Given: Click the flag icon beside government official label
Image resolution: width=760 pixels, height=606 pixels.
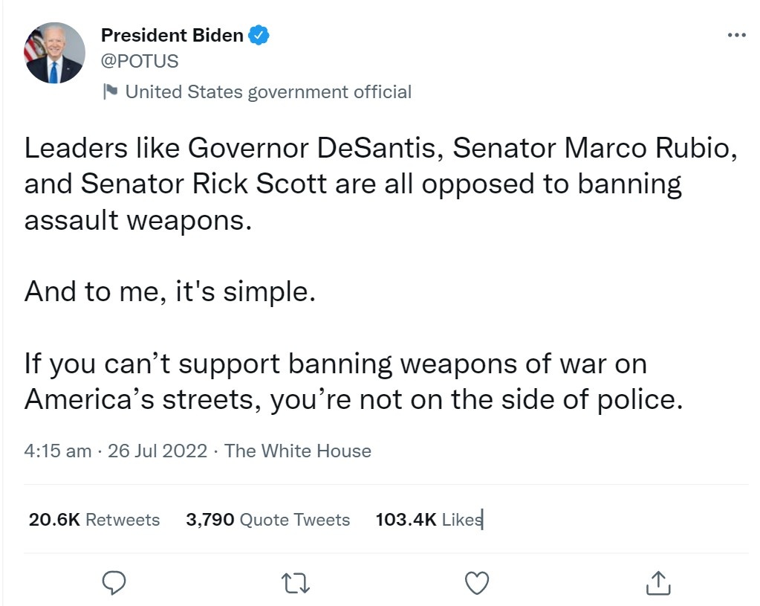Looking at the screenshot, I should [111, 91].
